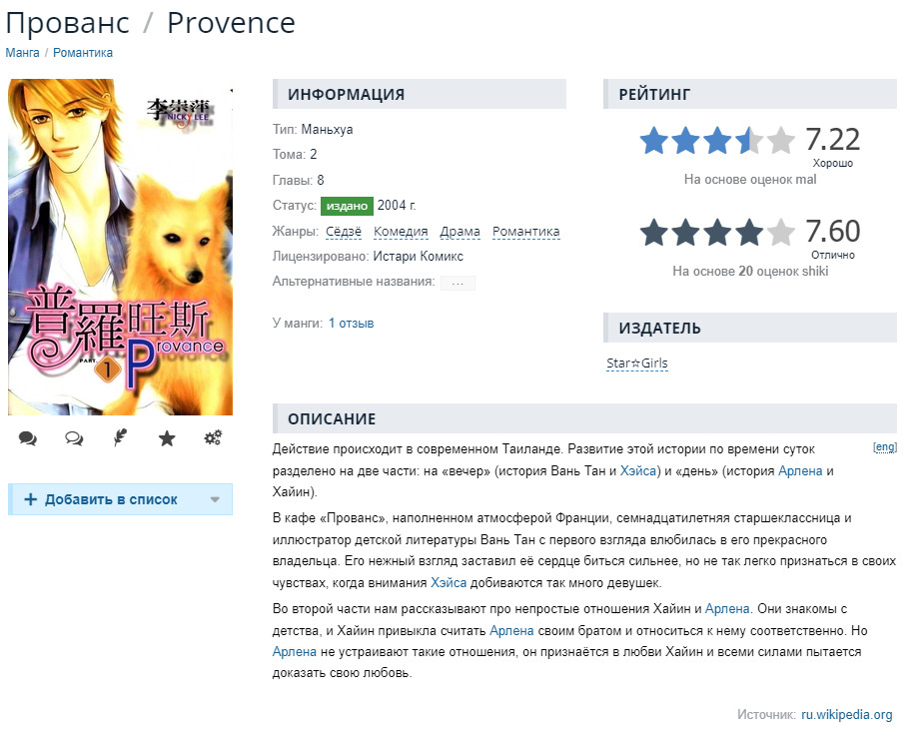The width and height of the screenshot is (921, 739).
Task: Click the plus icon in Добавить в список
Action: coord(30,499)
